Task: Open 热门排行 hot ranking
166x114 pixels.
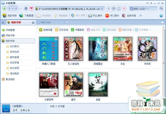Action: (112, 16)
